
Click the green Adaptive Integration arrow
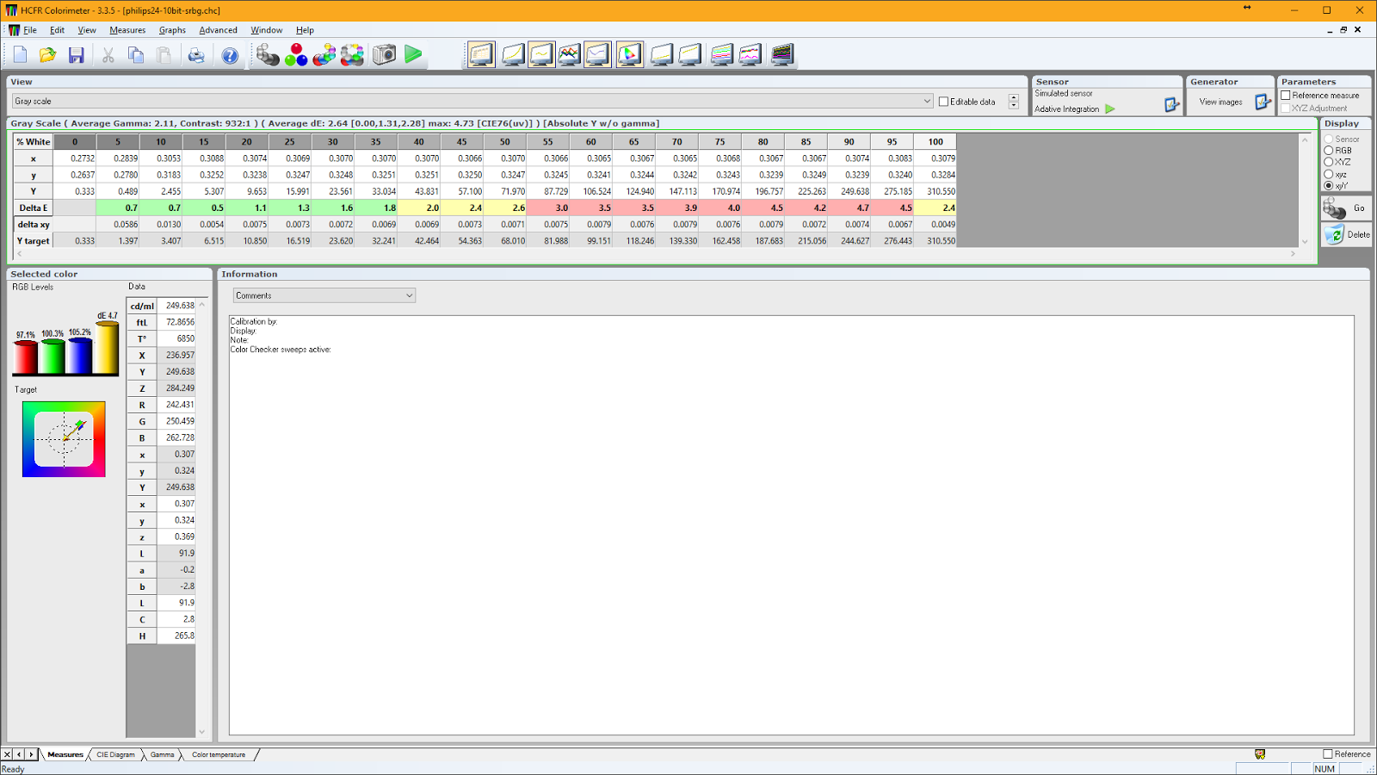[1110, 109]
